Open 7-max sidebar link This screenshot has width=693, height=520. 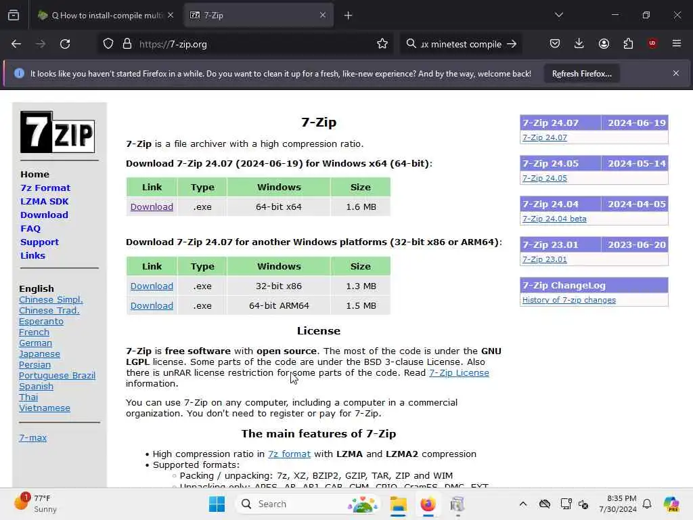[x=32, y=438]
